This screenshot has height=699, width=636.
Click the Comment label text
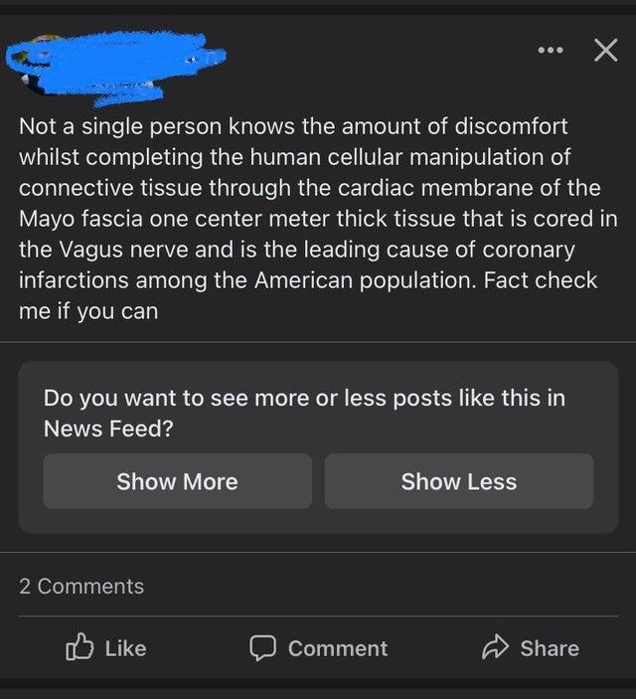[338, 648]
